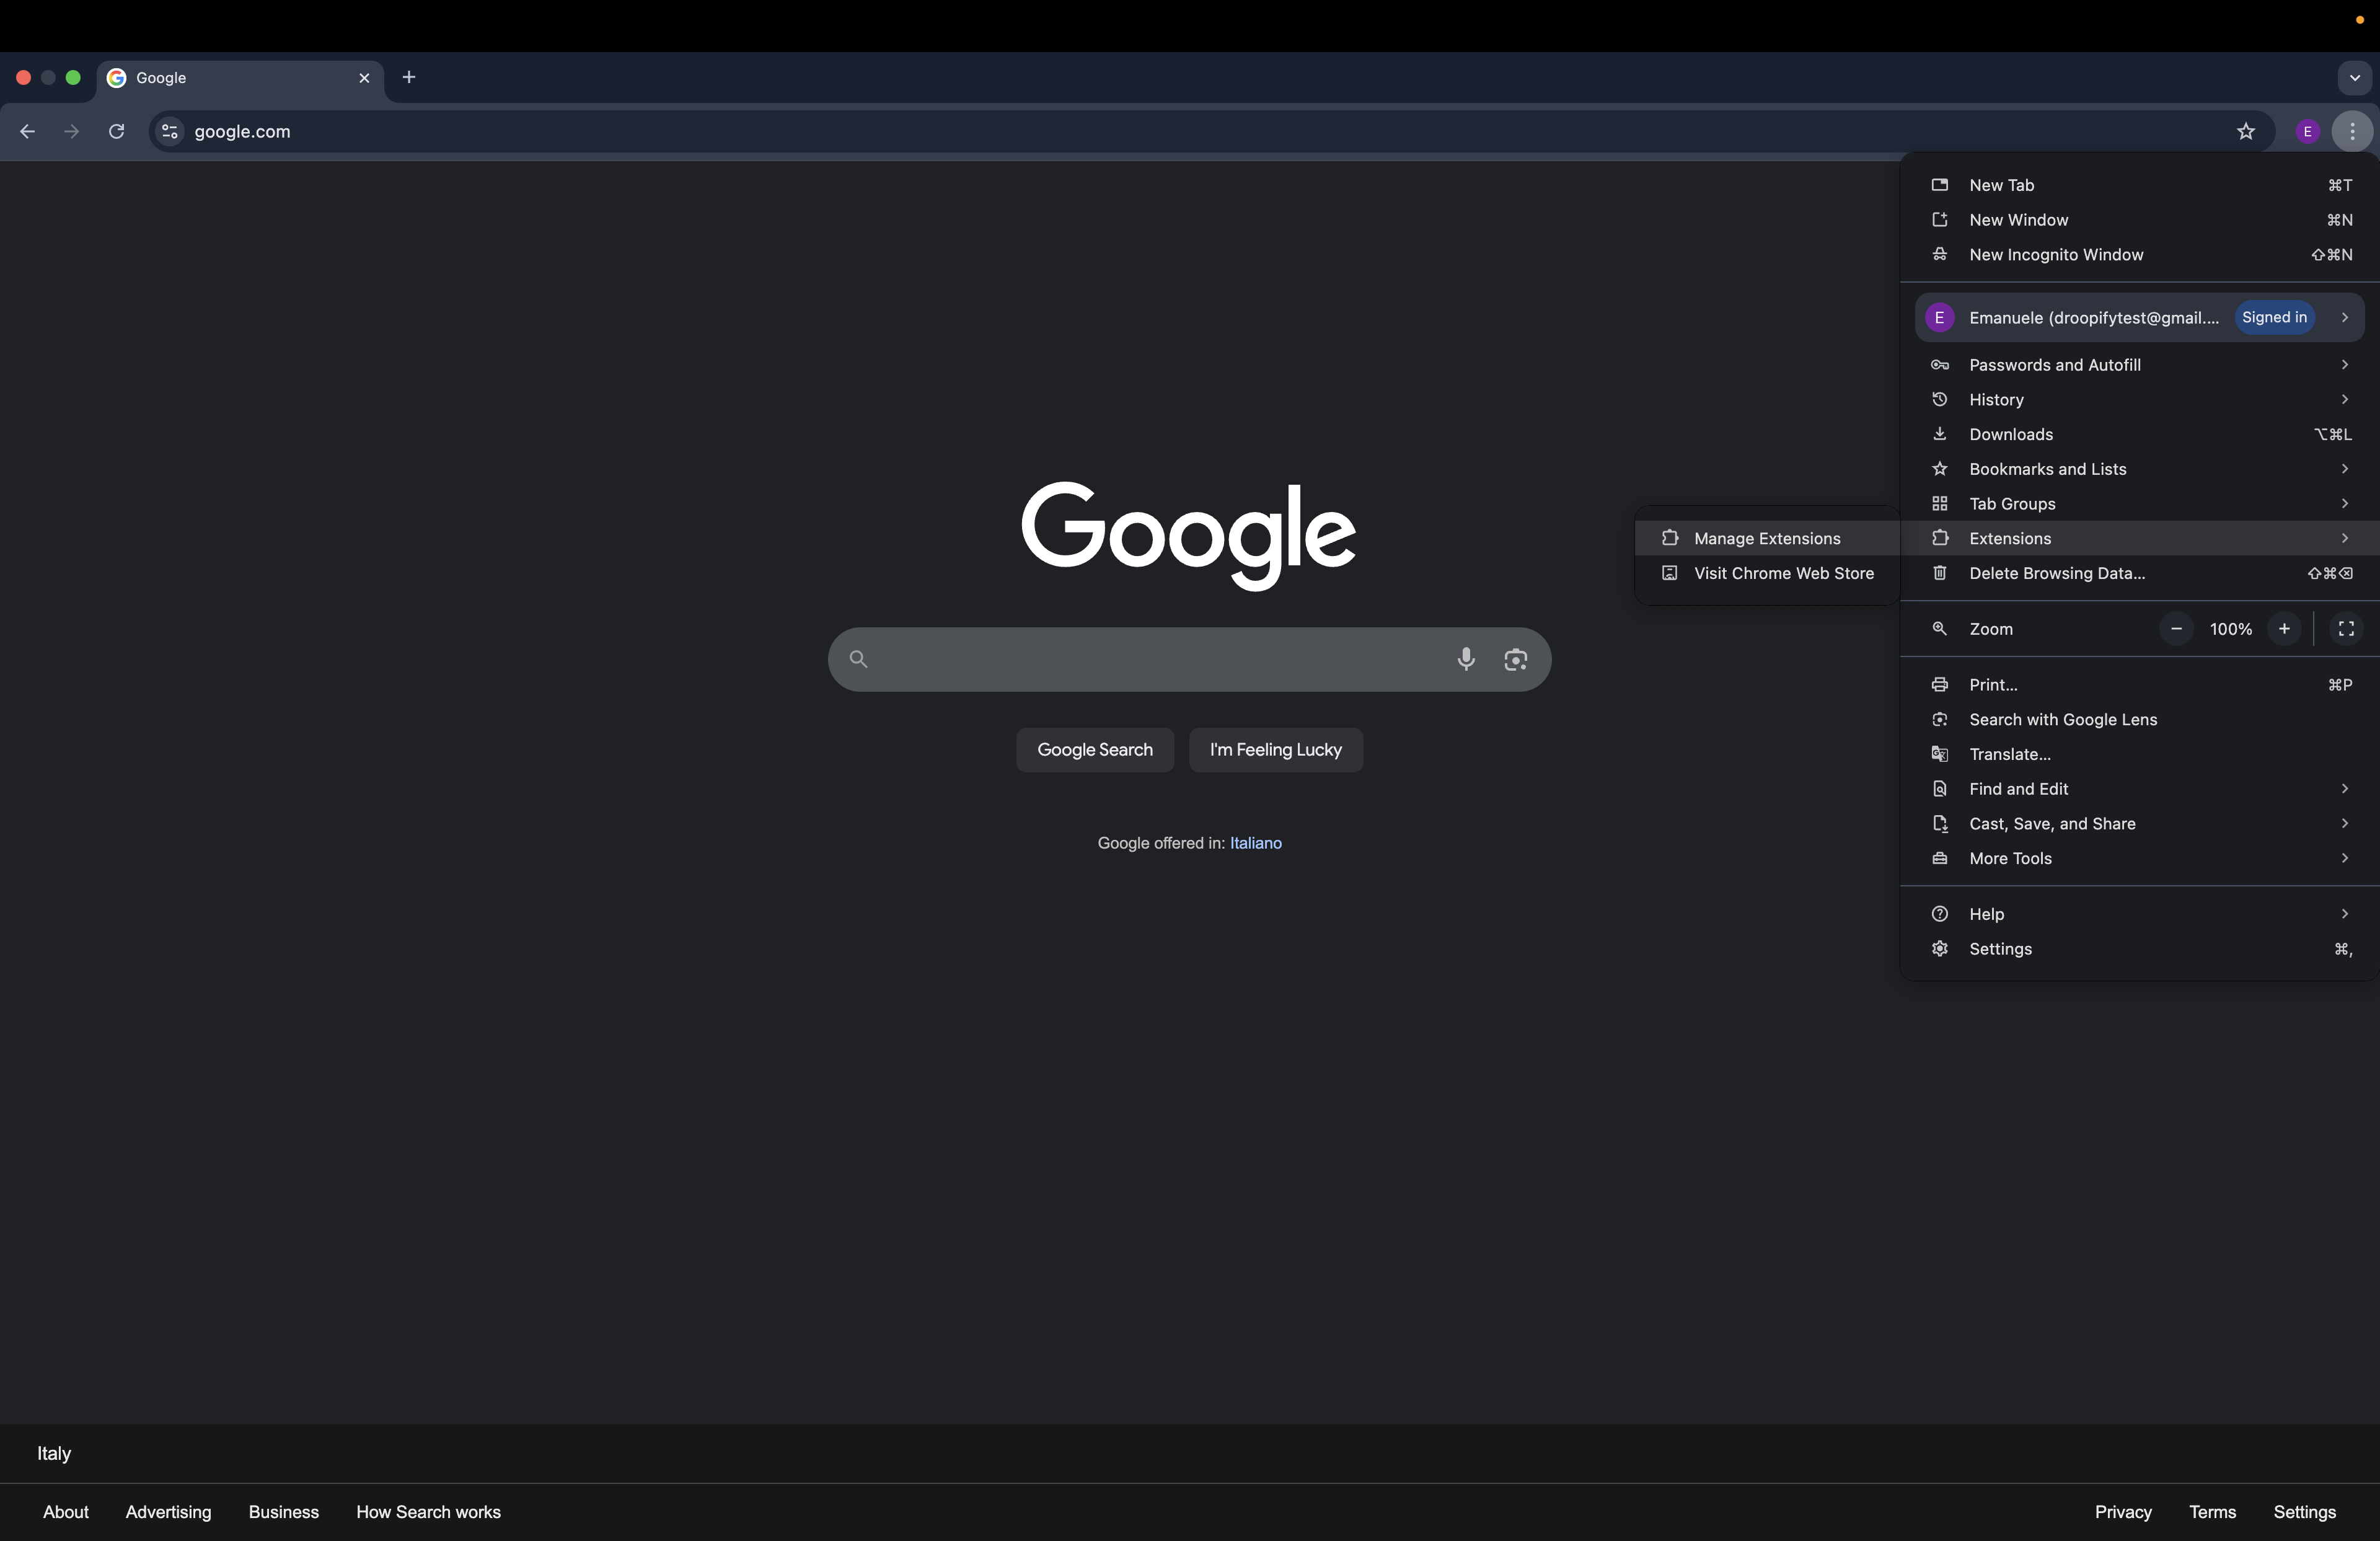Viewport: 2380px width, 1541px height.
Task: Select New Window menu item
Action: pos(2140,220)
